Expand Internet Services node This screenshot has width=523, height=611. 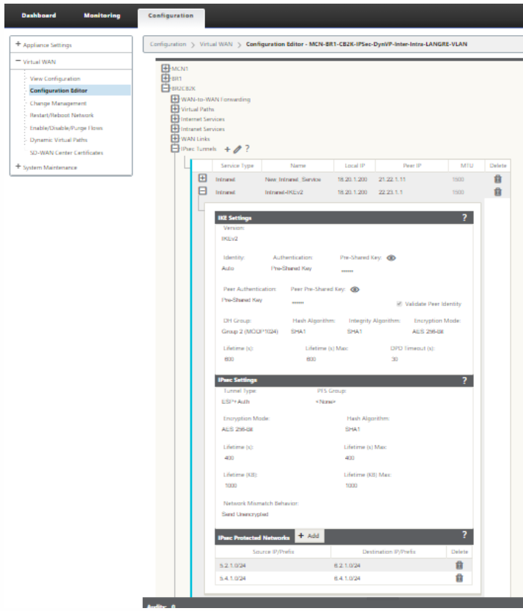pos(175,119)
